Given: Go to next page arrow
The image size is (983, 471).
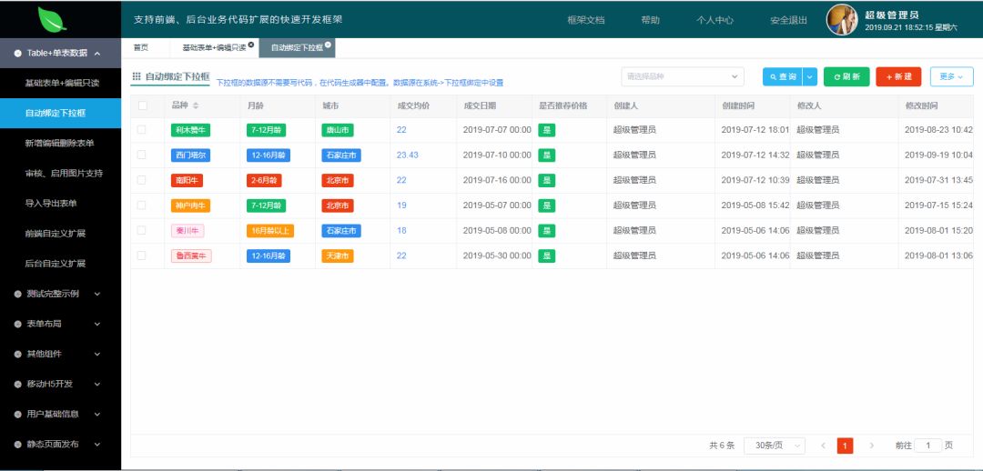Looking at the screenshot, I should (x=871, y=446).
